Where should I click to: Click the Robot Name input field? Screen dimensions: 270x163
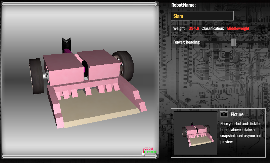click(202, 16)
